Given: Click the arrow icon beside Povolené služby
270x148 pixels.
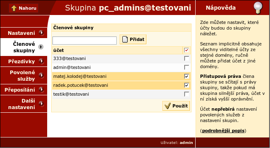Looking at the screenshot, I should pyautogui.click(x=41, y=75).
